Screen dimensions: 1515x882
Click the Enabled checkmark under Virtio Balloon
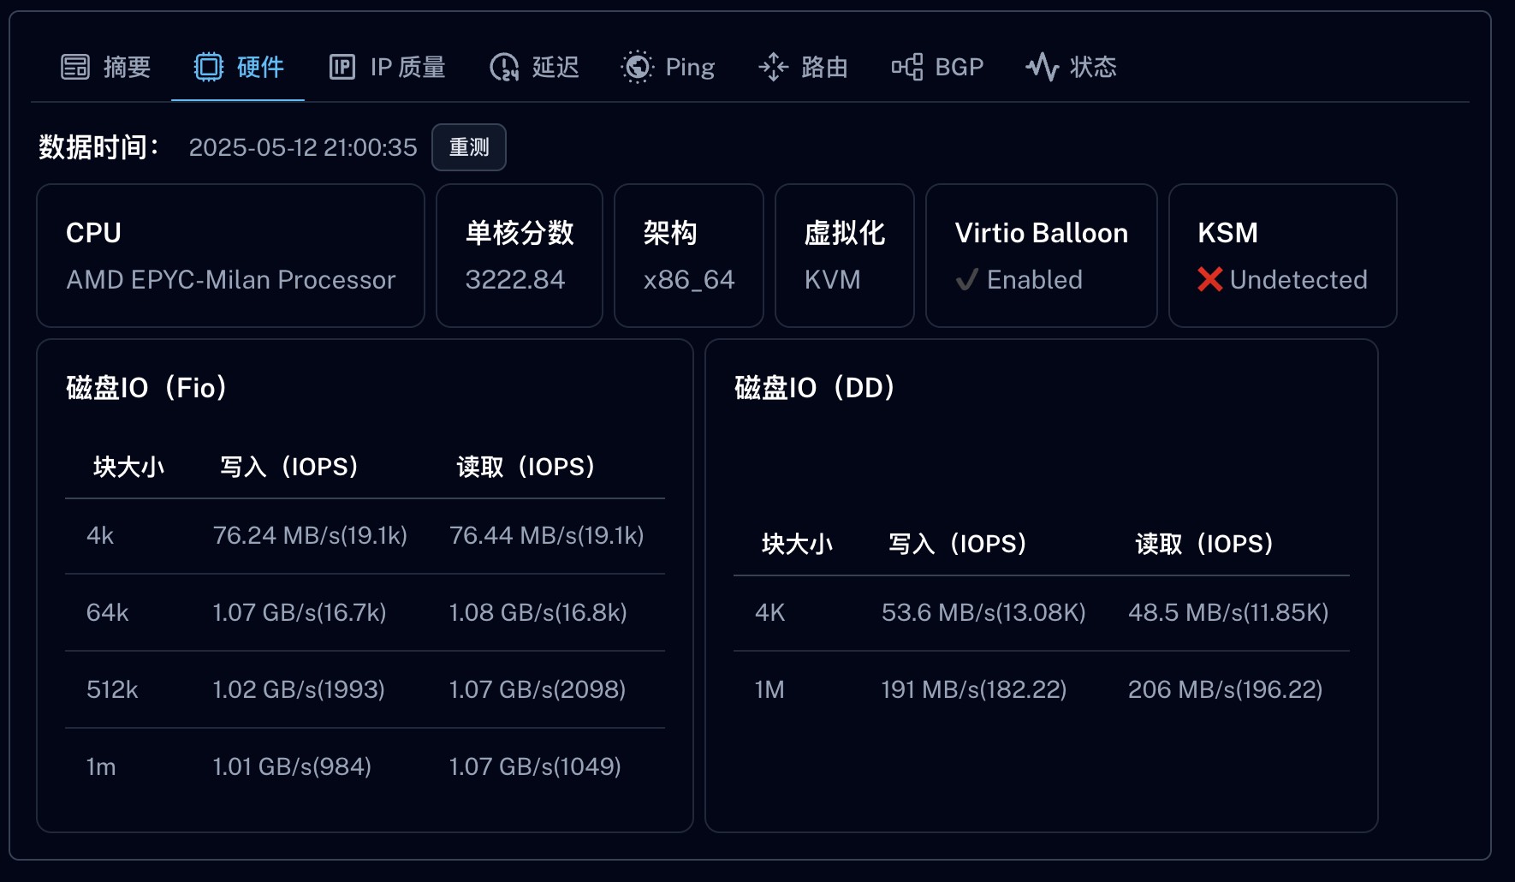[x=968, y=279]
